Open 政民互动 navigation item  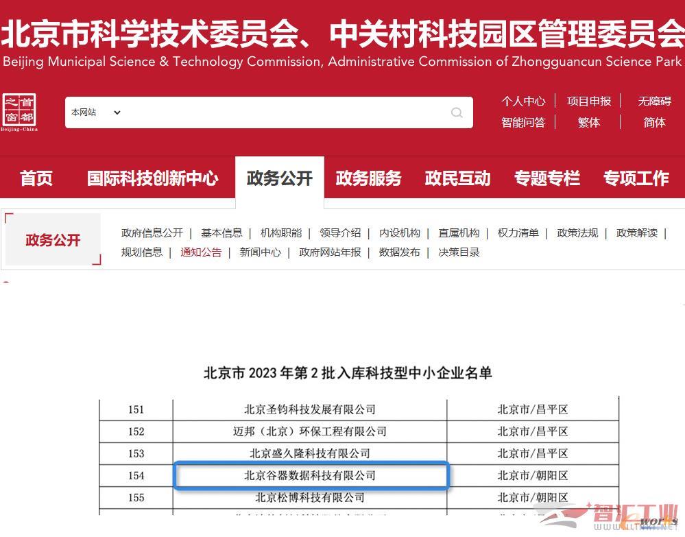click(x=457, y=178)
